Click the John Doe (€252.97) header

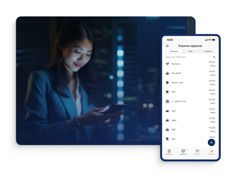pyautogui.click(x=175, y=57)
